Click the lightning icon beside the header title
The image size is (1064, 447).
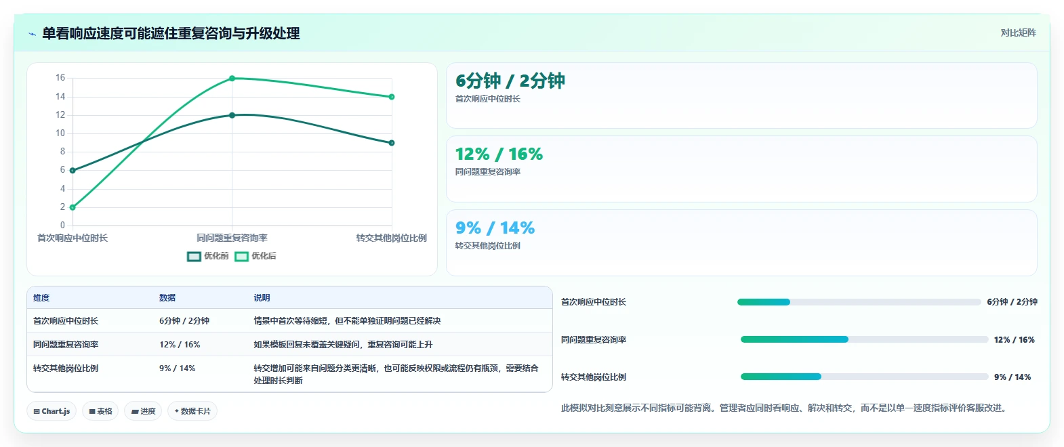point(32,34)
